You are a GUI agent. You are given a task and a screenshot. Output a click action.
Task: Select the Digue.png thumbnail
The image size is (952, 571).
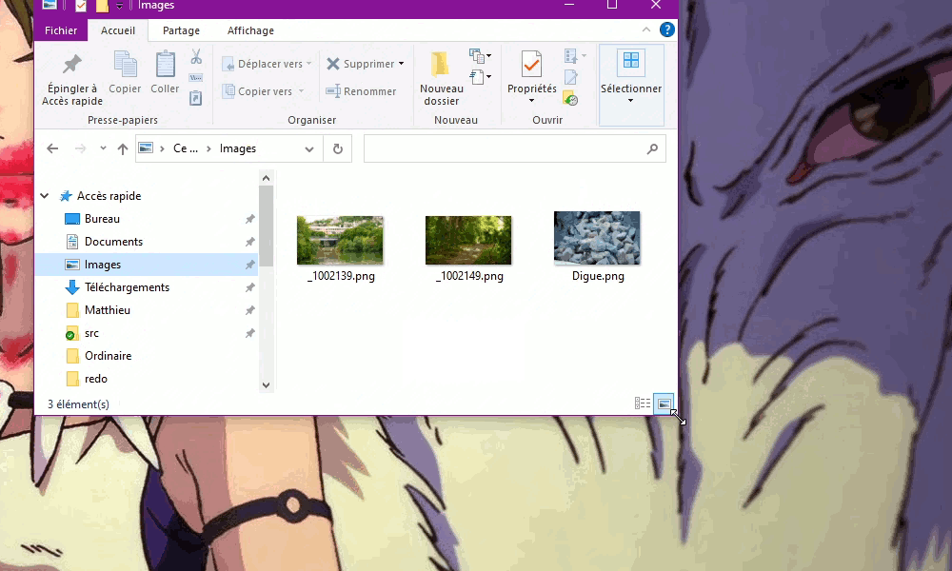pos(597,238)
